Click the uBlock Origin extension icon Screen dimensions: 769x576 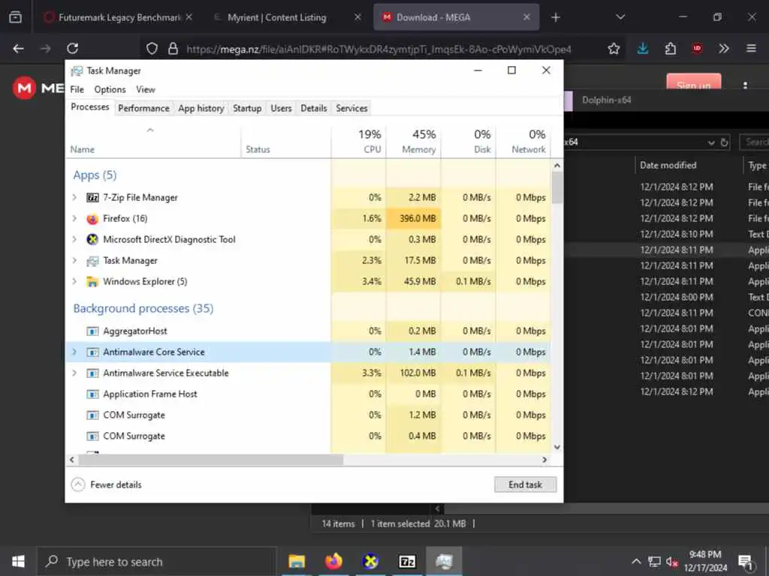click(x=697, y=49)
